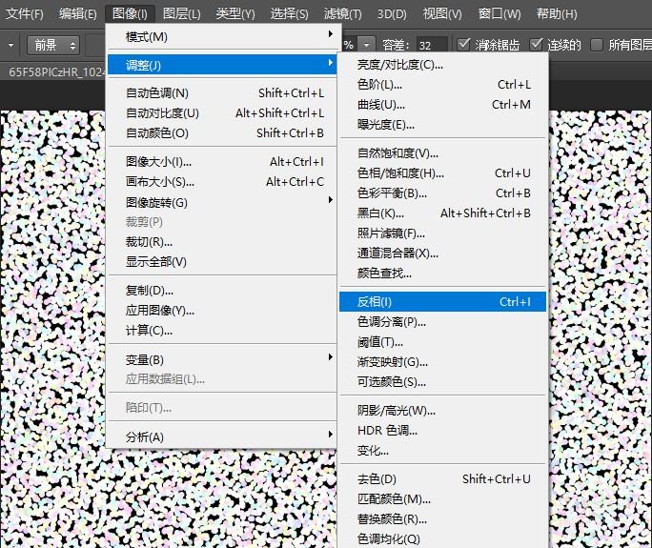Choose 裁切(R) command
The width and height of the screenshot is (652, 548).
tap(222, 241)
